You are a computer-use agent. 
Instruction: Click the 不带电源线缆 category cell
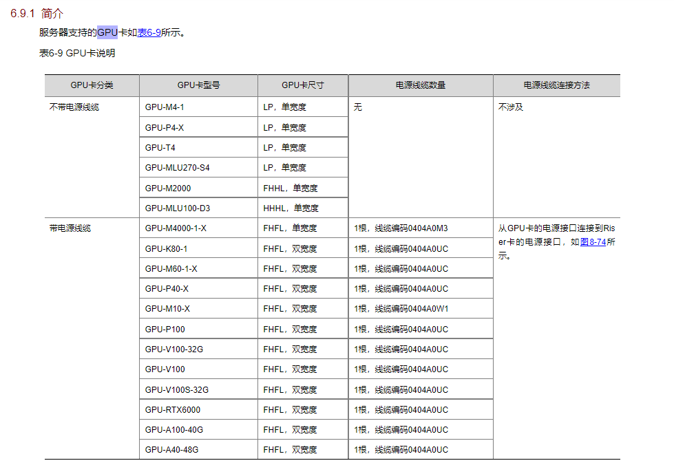(x=92, y=157)
